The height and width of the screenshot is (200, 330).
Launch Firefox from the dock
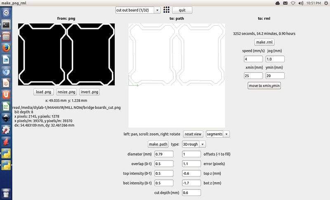click(6, 48)
